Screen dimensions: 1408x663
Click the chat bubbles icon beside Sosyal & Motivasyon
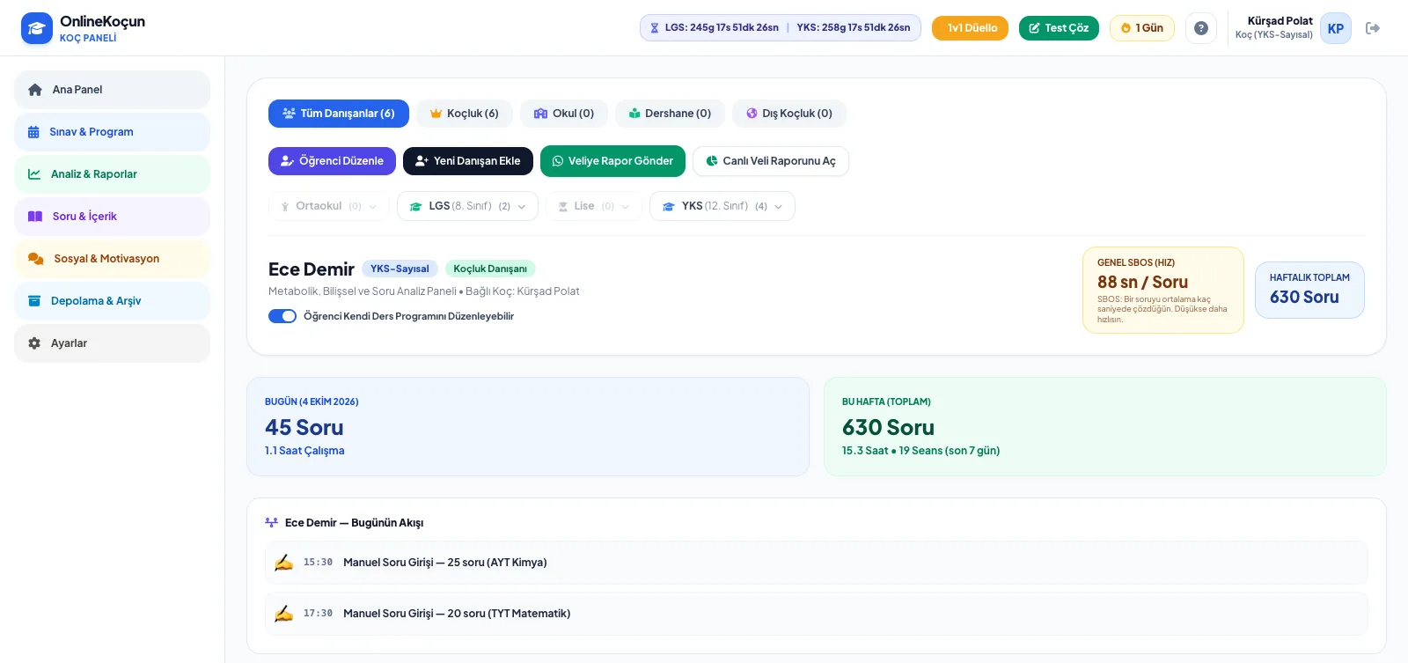[x=36, y=259]
